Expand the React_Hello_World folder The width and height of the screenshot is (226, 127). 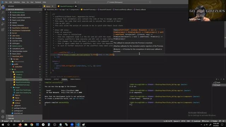point(24,15)
